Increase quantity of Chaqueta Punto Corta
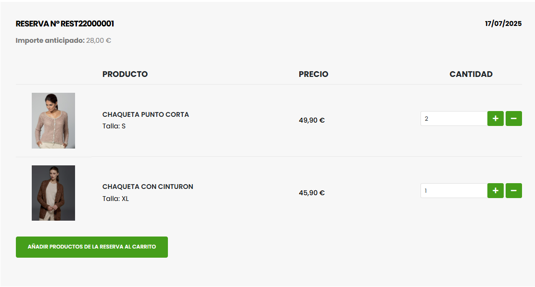The height and width of the screenshot is (287, 535). pos(495,118)
